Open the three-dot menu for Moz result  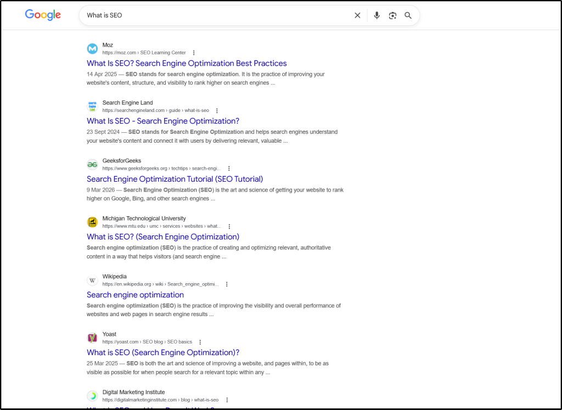[194, 53]
